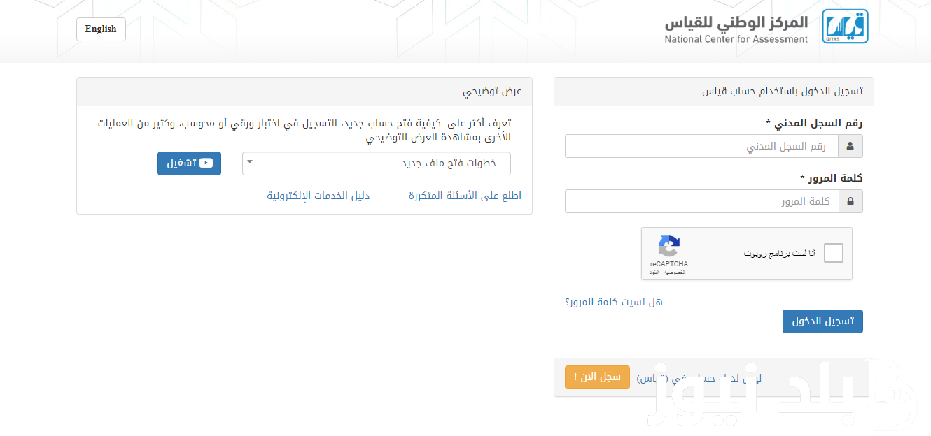Click the reCAPTCHA privacy and terms text

click(668, 272)
